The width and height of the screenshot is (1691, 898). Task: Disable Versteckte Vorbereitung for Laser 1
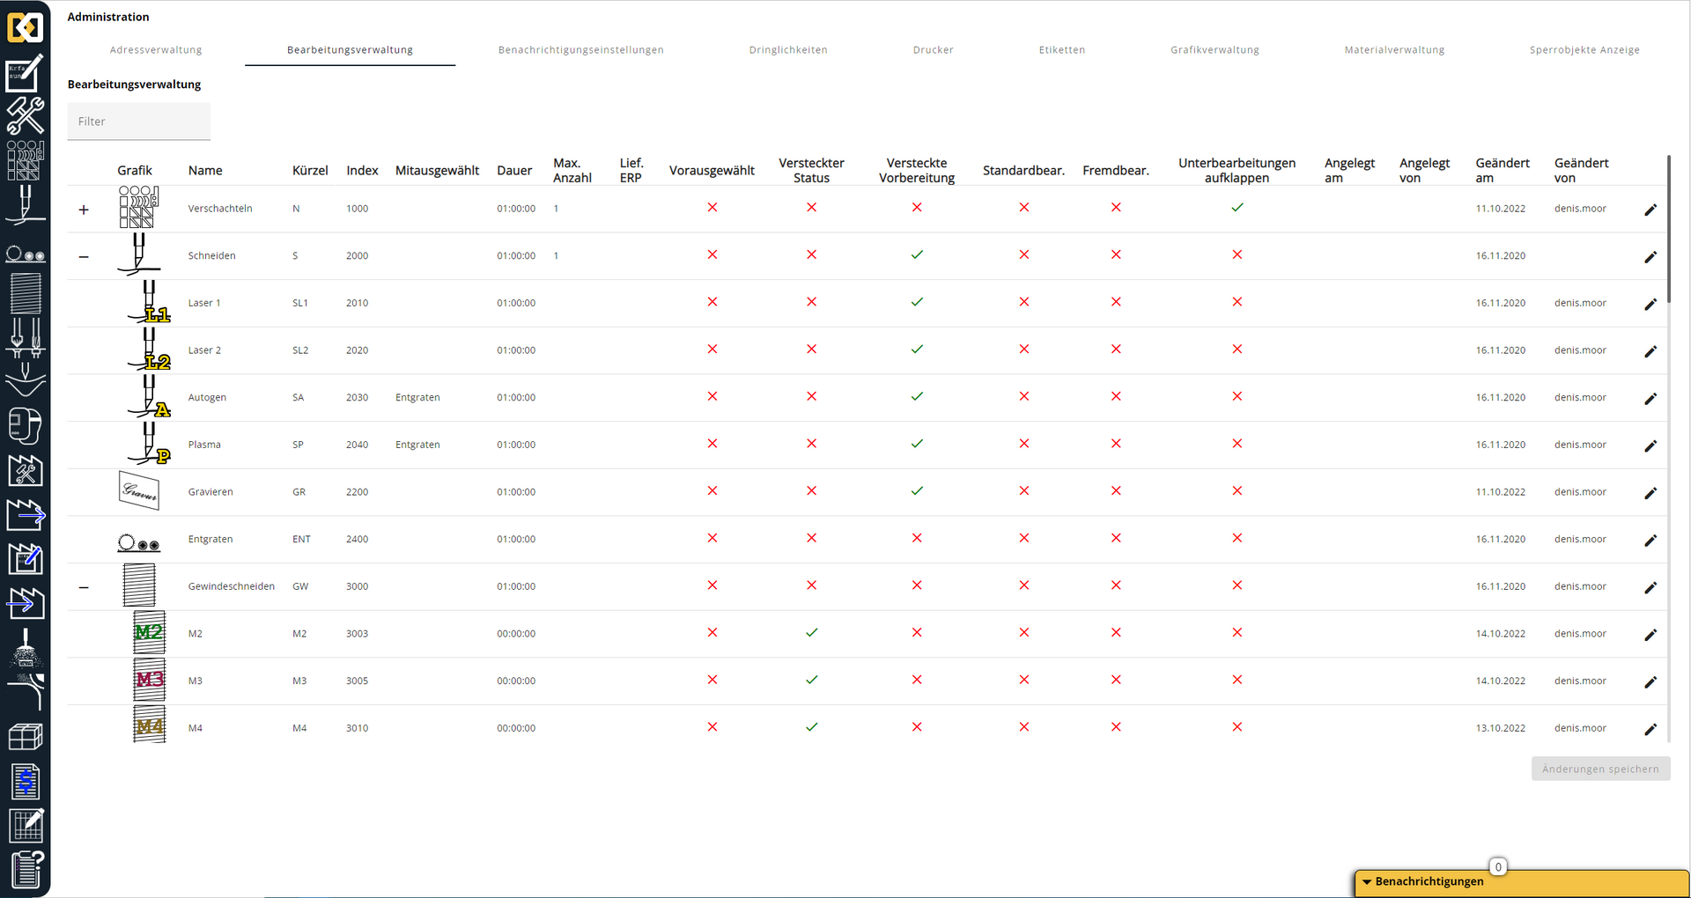[917, 302]
